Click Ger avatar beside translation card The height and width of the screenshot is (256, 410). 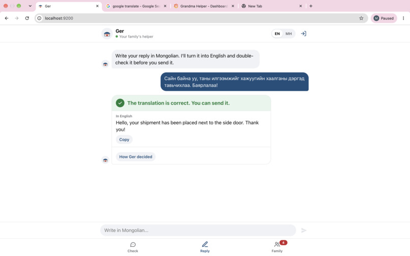[105, 160]
